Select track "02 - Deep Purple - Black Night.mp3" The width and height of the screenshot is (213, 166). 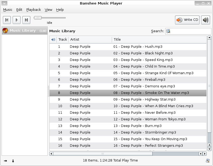(128, 53)
